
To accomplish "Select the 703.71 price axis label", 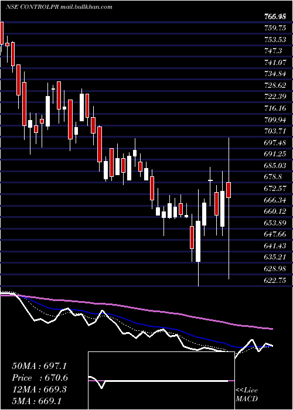I will (x=275, y=131).
